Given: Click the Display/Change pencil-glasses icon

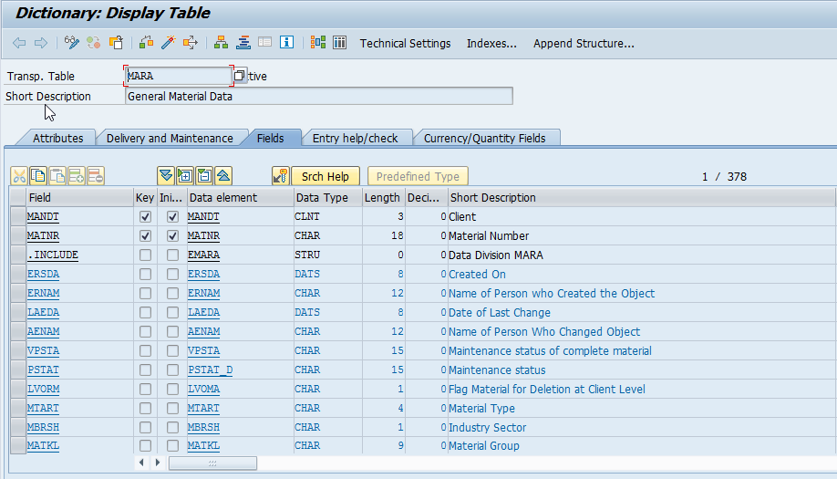Looking at the screenshot, I should (x=72, y=43).
